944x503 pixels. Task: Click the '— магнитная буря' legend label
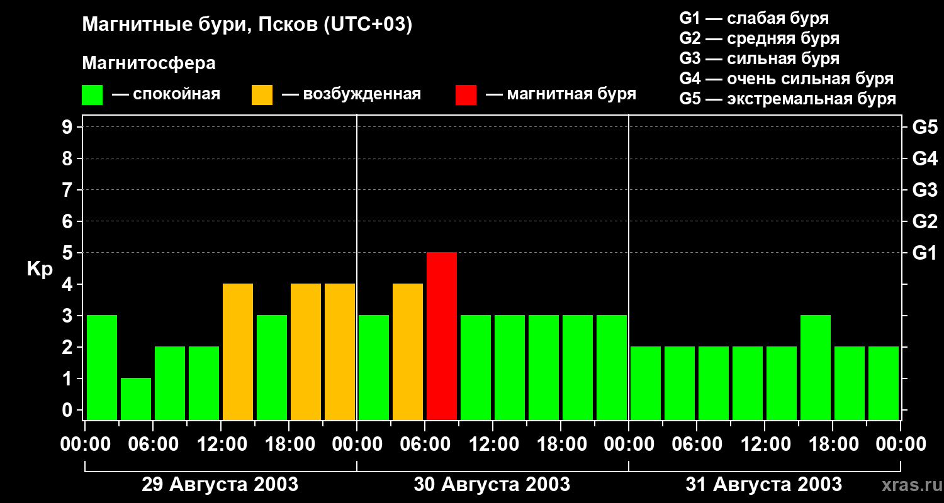(561, 94)
